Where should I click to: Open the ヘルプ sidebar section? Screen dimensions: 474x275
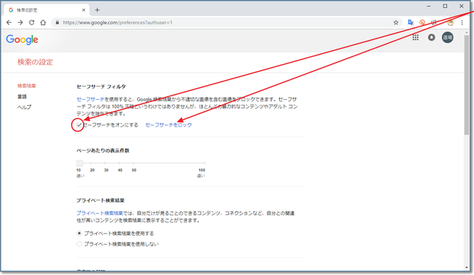point(24,107)
